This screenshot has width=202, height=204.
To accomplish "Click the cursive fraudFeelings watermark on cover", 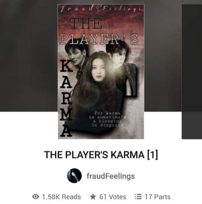I will coord(101,9).
